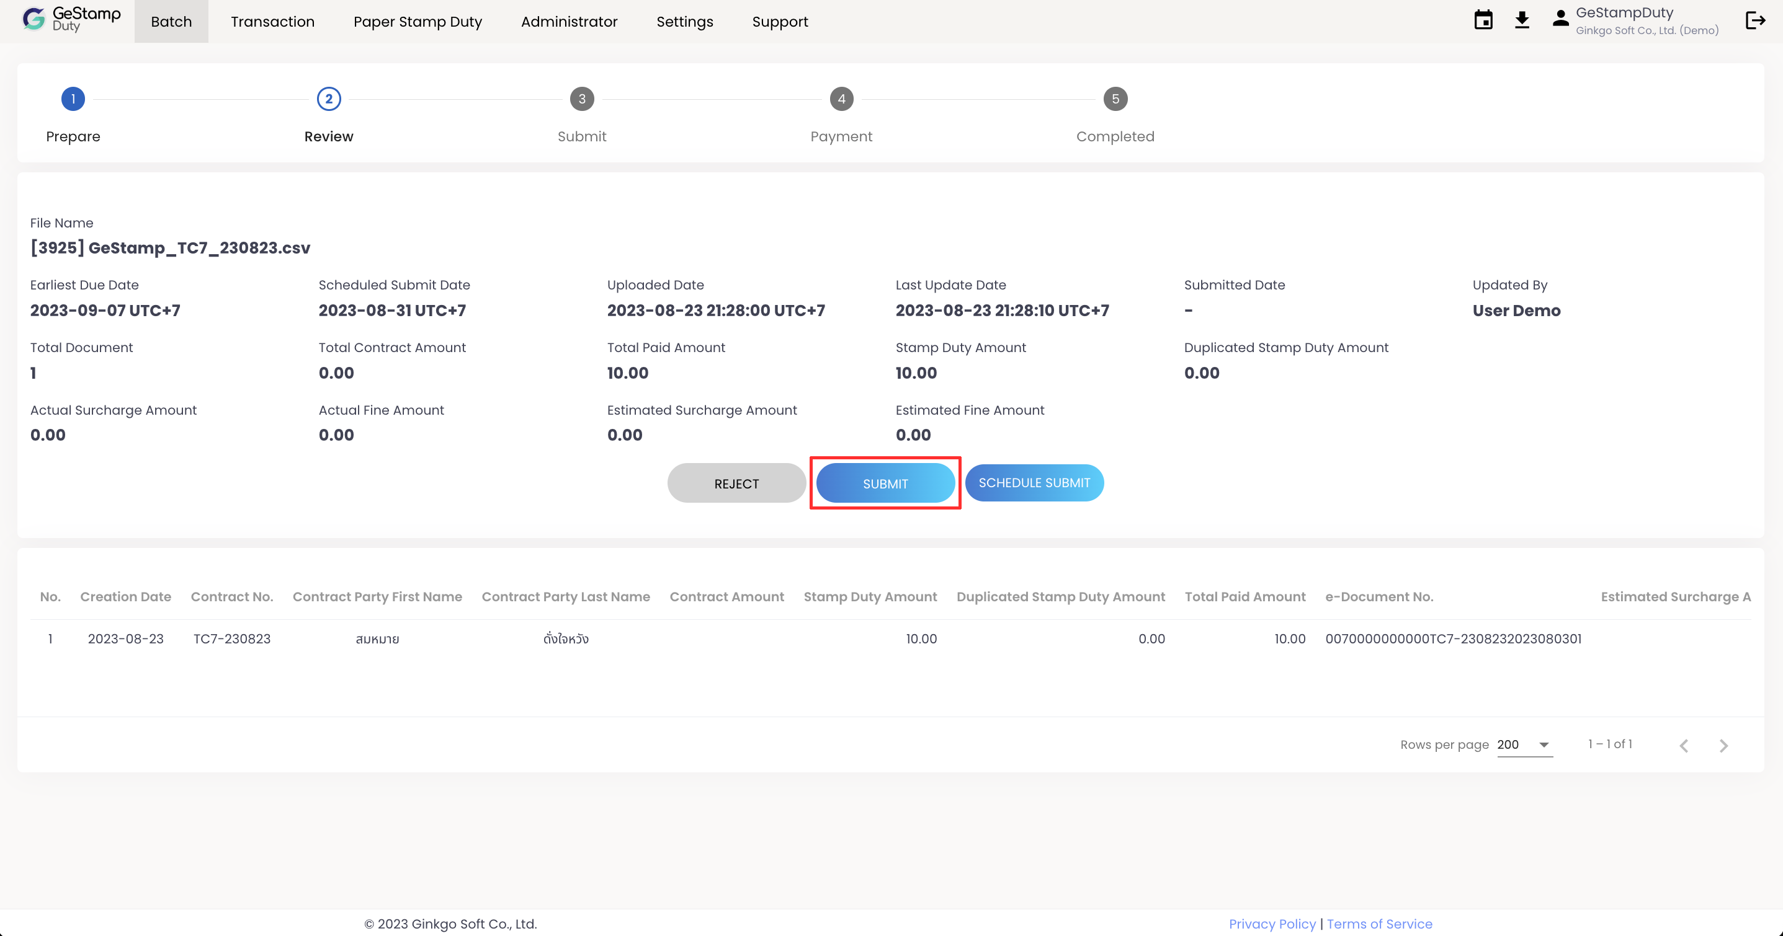This screenshot has height=936, width=1783.
Task: Open the Settings menu
Action: coord(684,22)
